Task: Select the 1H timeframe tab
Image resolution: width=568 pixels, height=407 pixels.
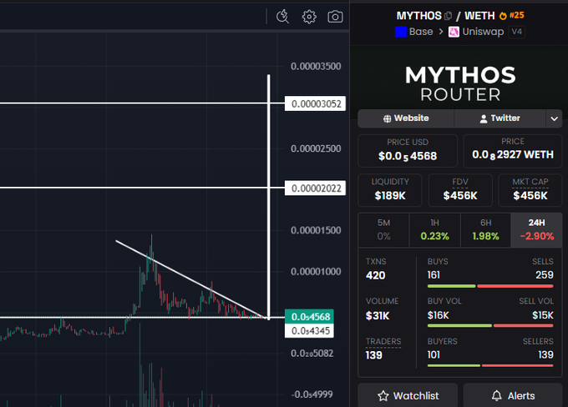Action: (x=434, y=230)
